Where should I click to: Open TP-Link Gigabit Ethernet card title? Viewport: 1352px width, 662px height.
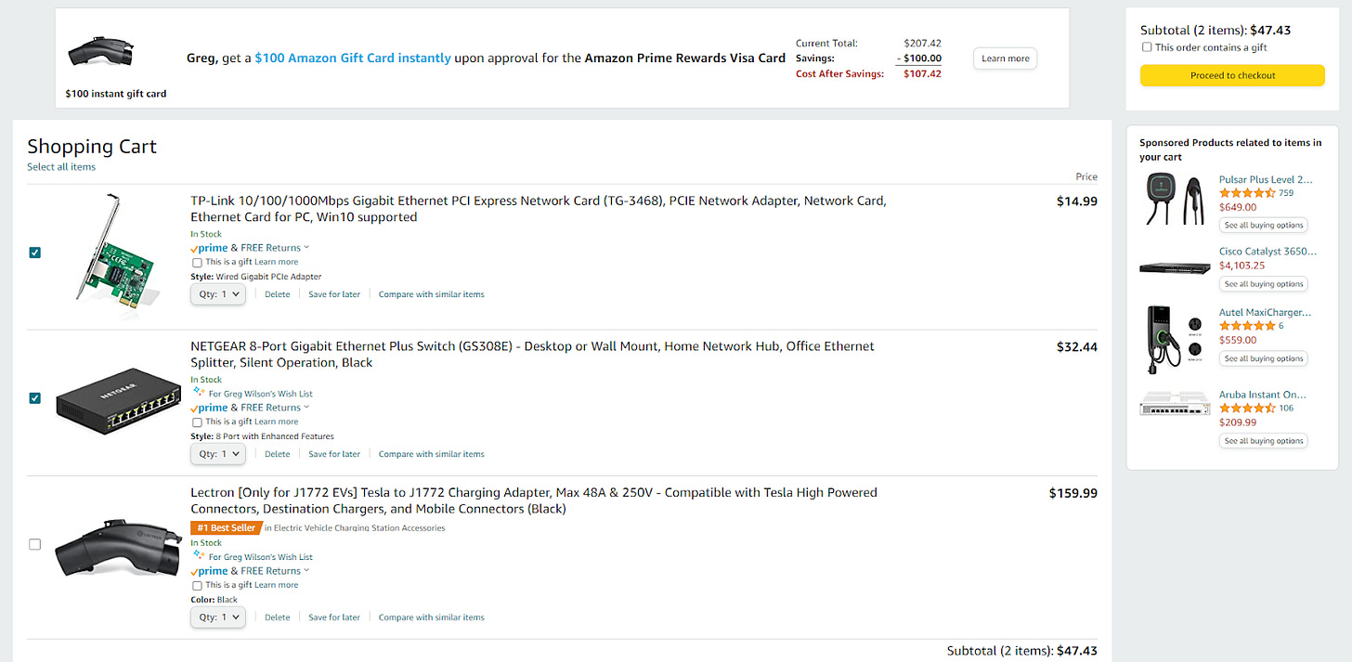539,209
